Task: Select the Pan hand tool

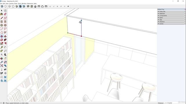Action: 5,58
